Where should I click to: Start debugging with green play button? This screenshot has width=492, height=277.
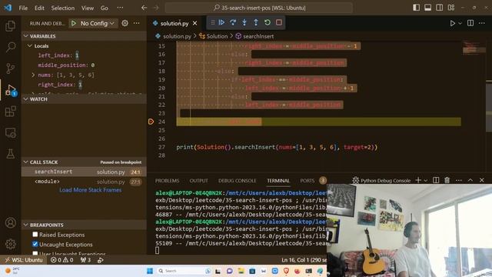[x=74, y=23]
